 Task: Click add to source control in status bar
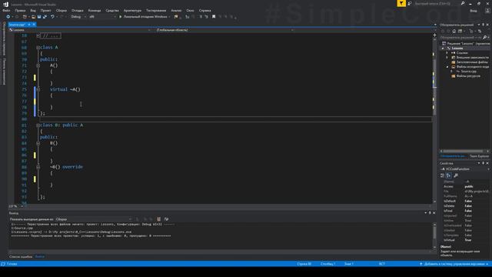(x=454, y=264)
